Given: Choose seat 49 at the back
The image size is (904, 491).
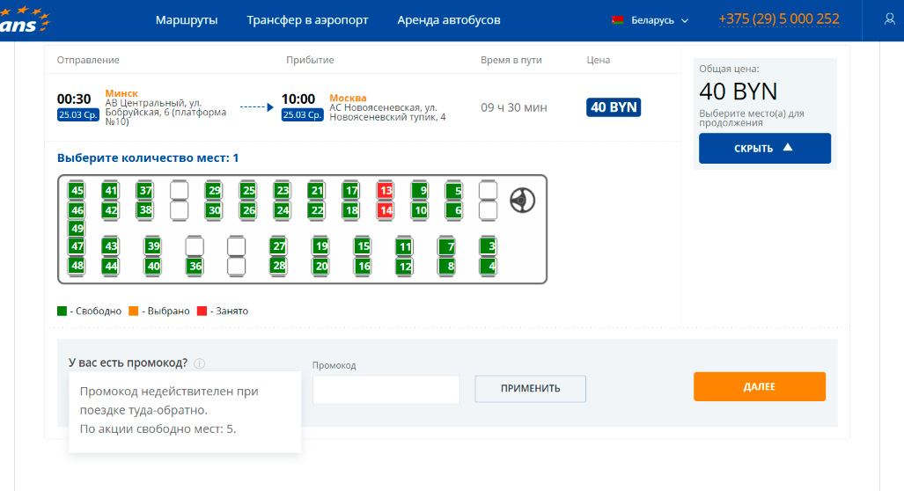Looking at the screenshot, I should 77,228.
